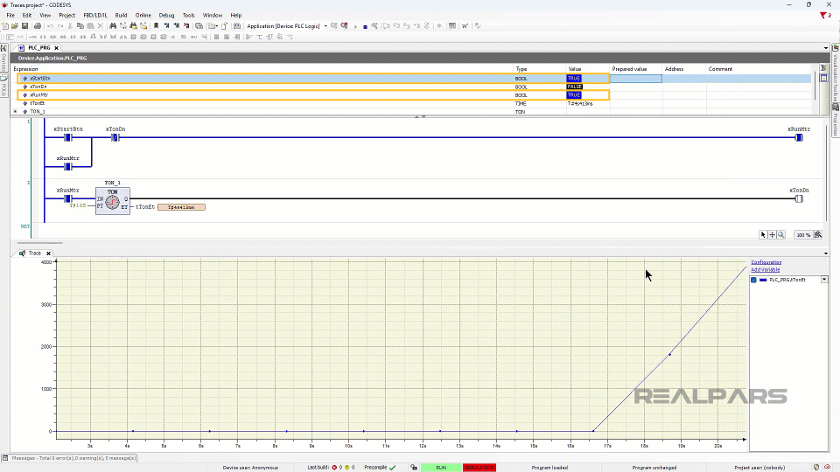Click the Project user (nobody) status bar text
This screenshot has width=840, height=472.
click(759, 468)
